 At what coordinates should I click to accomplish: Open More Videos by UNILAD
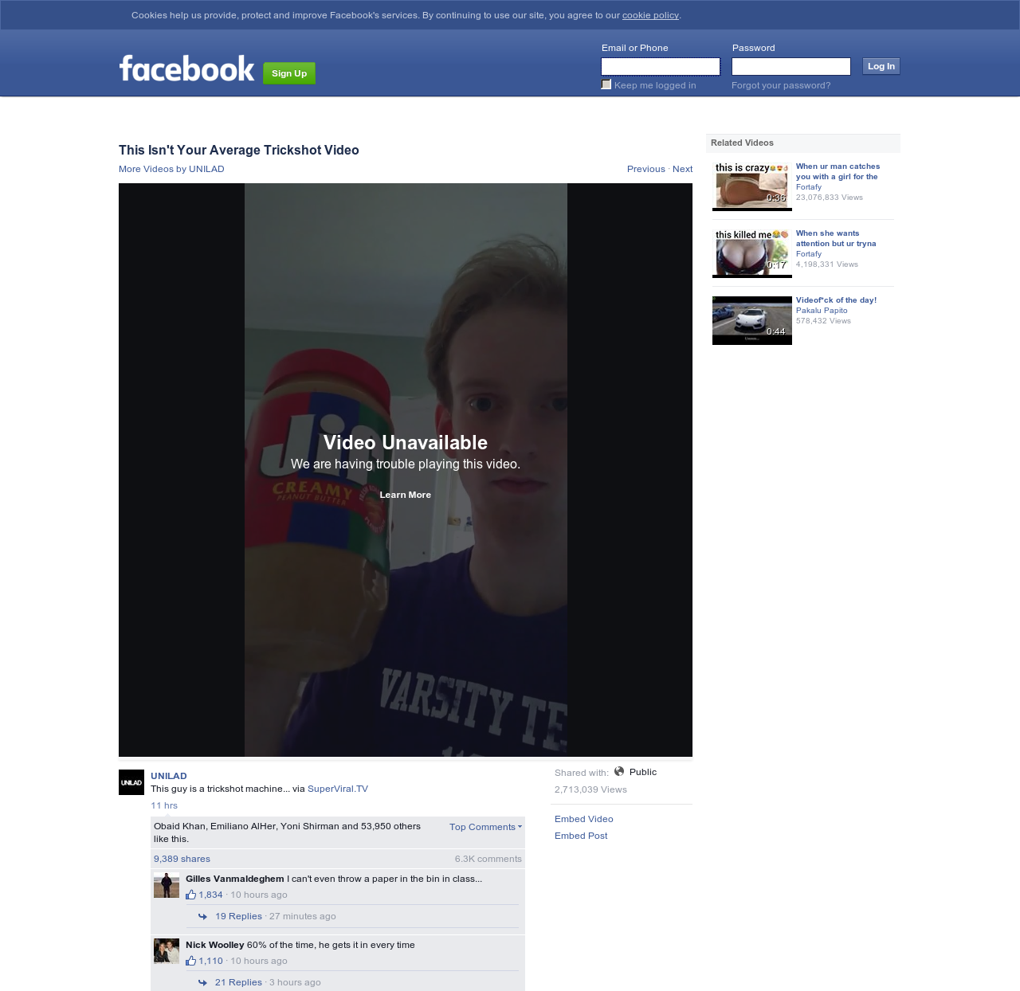coord(171,169)
